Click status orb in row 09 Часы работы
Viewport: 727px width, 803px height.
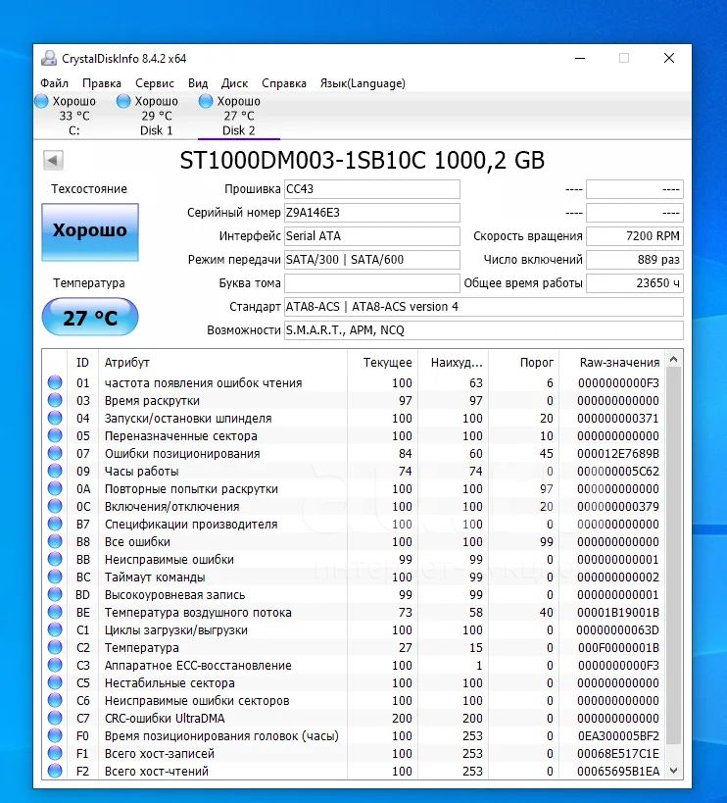coord(55,472)
